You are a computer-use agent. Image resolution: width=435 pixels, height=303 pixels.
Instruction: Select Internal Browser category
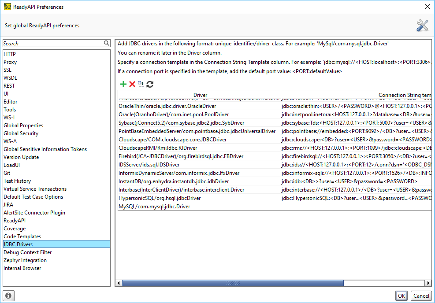click(x=56, y=268)
